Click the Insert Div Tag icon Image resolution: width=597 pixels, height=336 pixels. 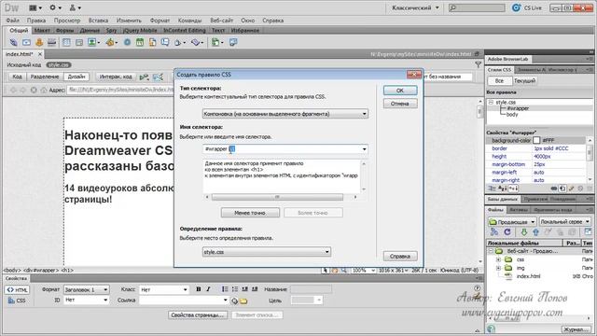coord(78,42)
